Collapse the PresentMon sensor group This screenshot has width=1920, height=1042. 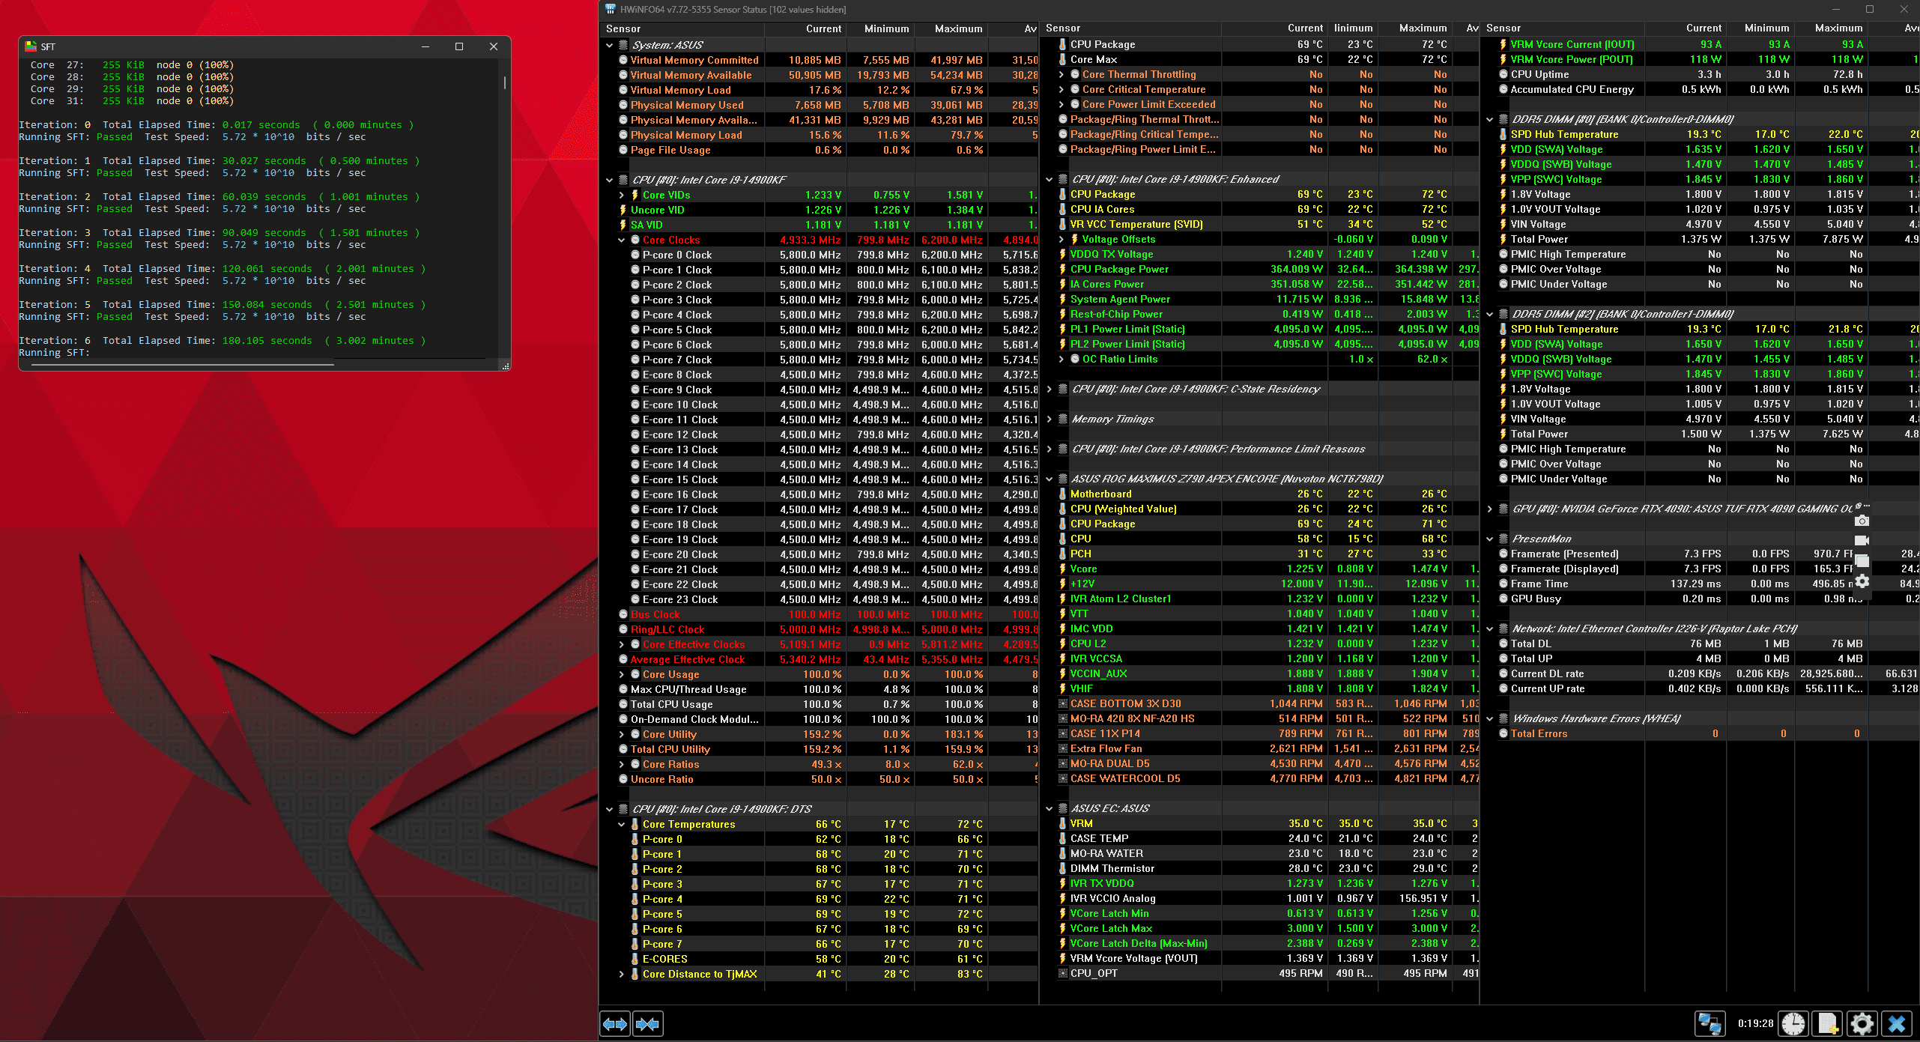tap(1490, 539)
